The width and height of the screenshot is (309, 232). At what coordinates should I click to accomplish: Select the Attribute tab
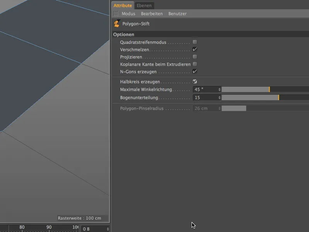[122, 5]
